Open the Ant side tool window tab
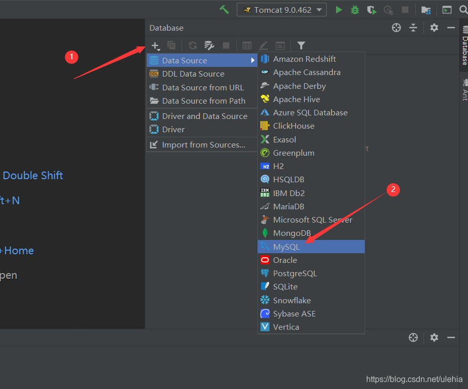Screen dimensions: 468x389 464,89
